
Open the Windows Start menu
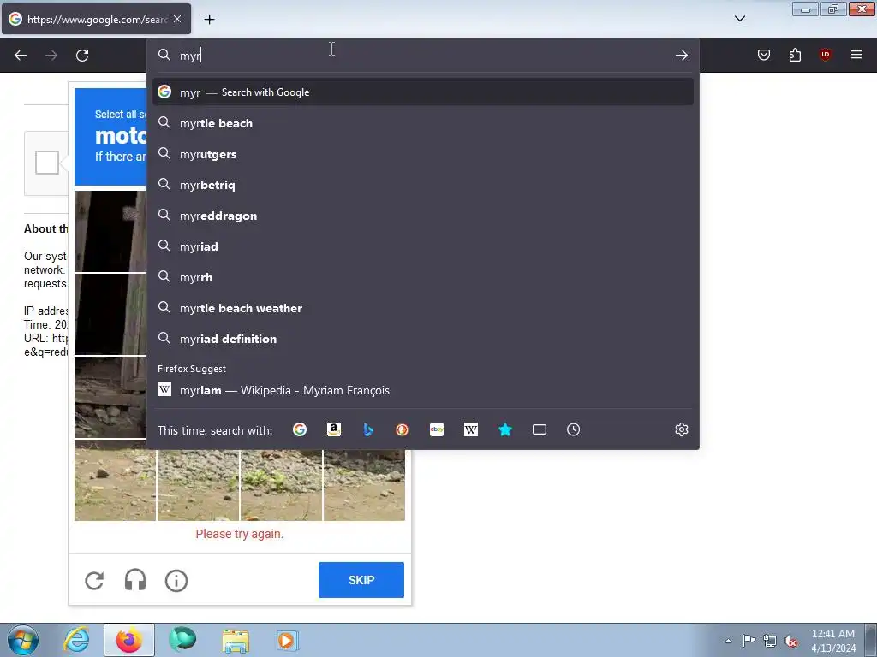click(x=23, y=640)
